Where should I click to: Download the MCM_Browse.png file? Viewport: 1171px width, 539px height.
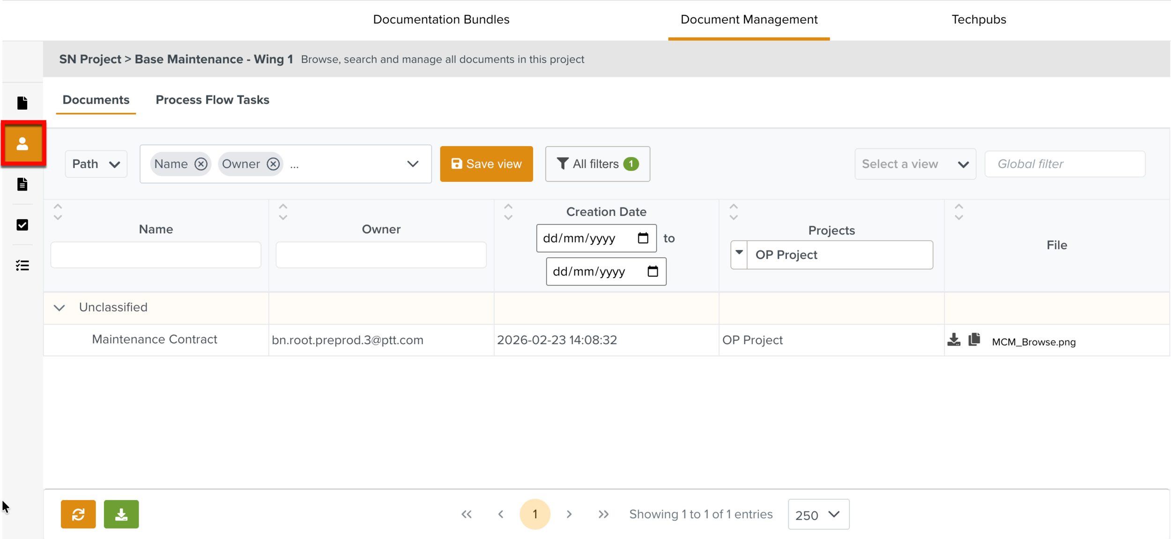pyautogui.click(x=954, y=340)
